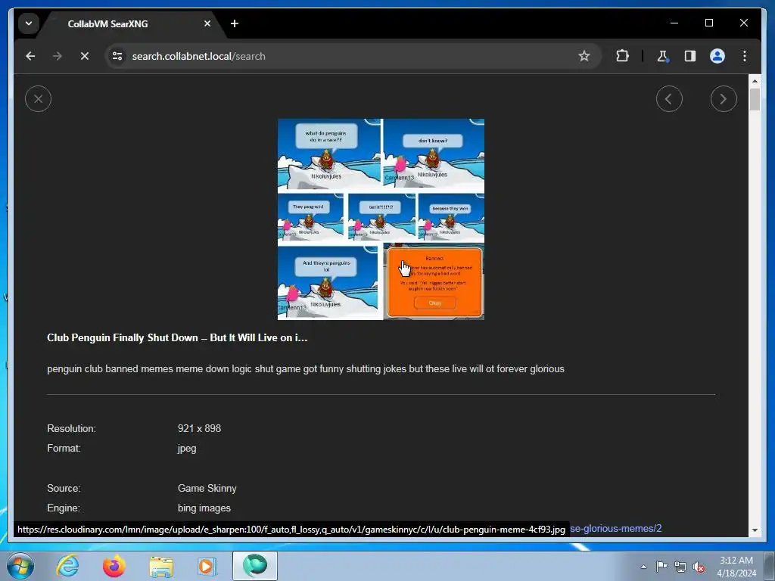Image resolution: width=775 pixels, height=581 pixels.
Task: Click the Resolution: label
Action: 71,429
